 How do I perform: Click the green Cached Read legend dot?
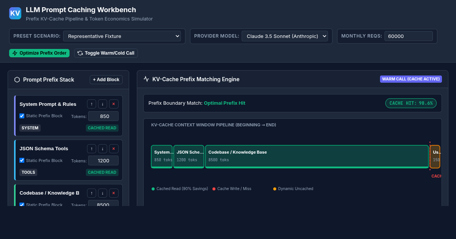tap(153, 189)
